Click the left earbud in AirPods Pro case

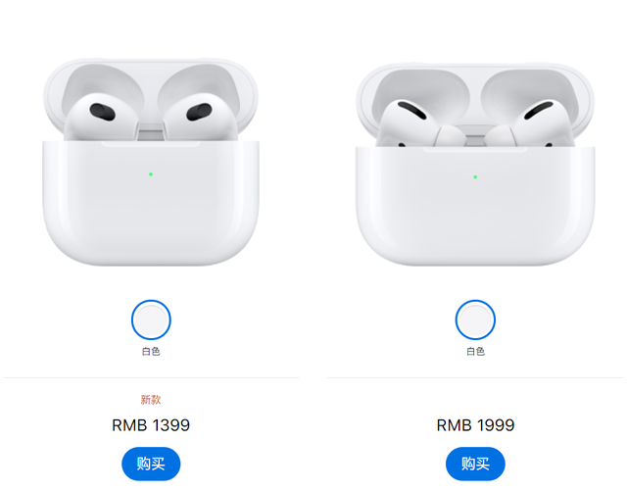point(415,124)
